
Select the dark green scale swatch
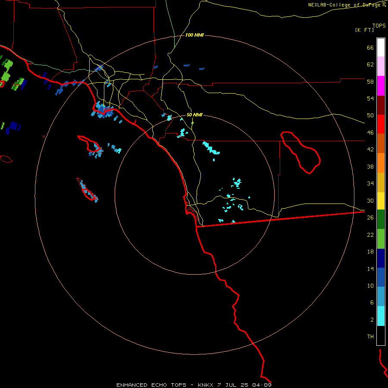pos(381,219)
